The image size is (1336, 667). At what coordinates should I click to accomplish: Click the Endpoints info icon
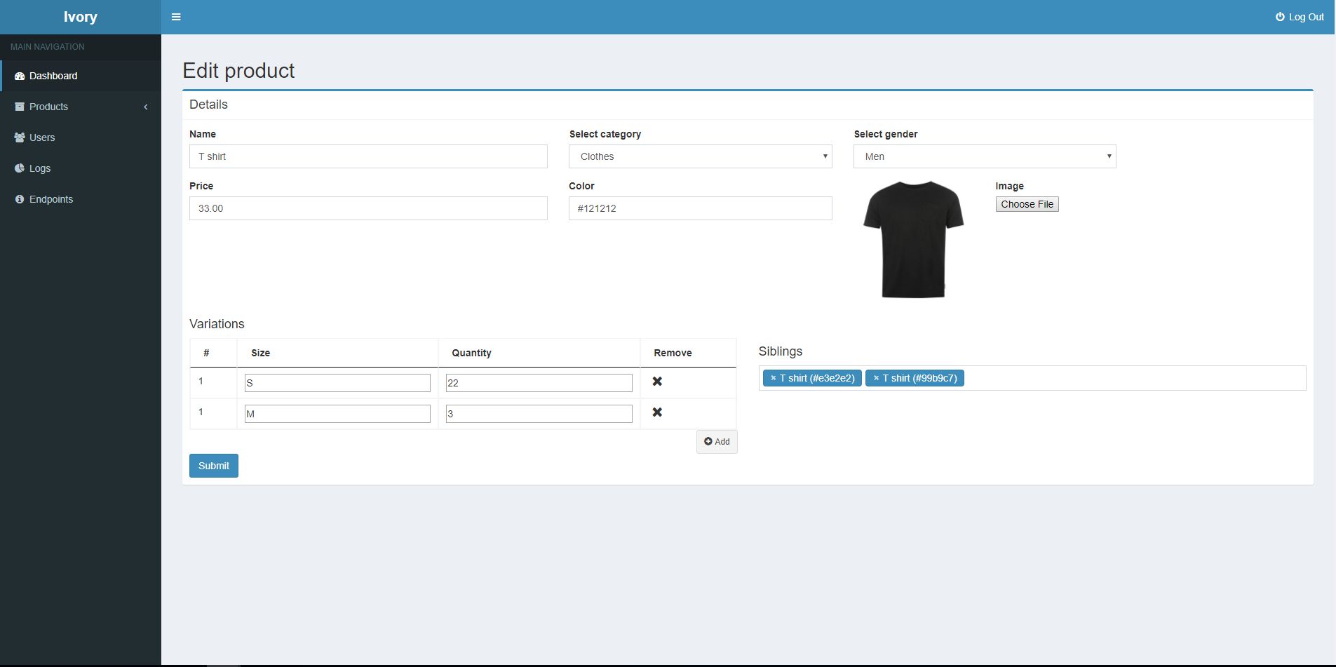[x=20, y=199]
